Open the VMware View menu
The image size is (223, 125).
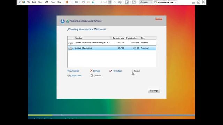[x=40, y=2]
